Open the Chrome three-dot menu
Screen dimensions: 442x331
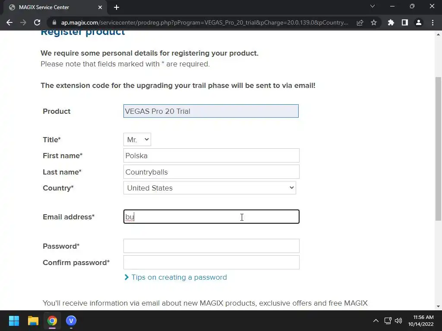[433, 22]
